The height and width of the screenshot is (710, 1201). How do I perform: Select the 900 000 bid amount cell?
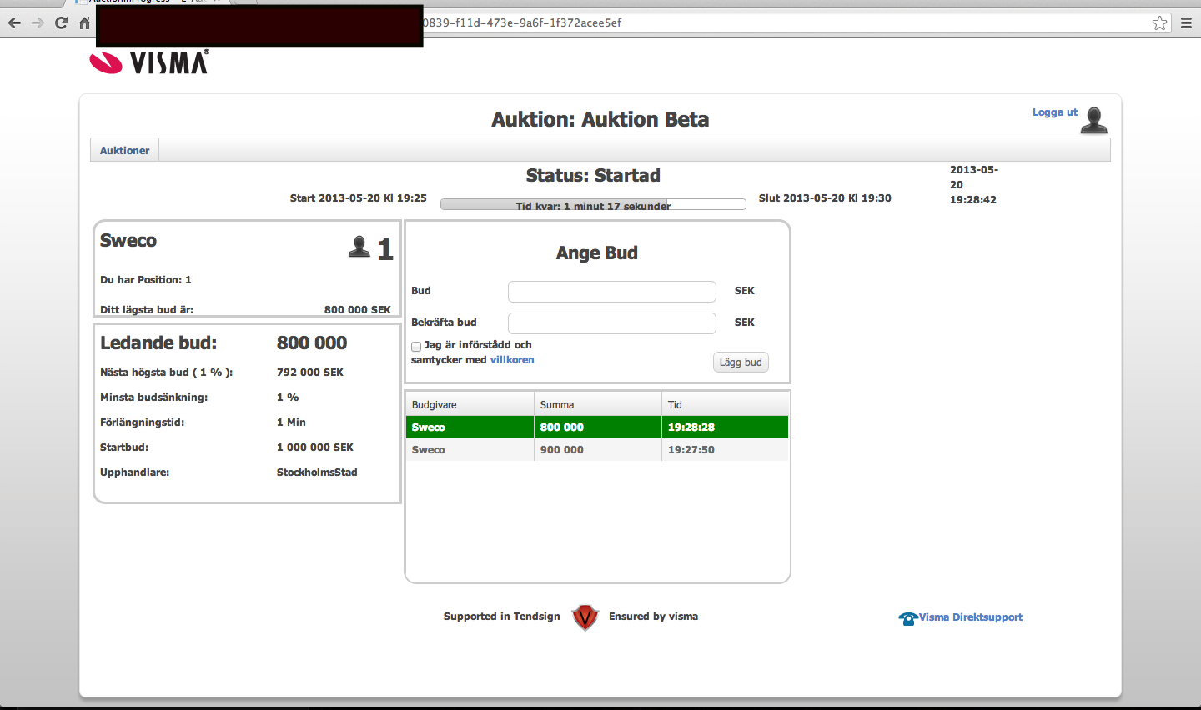(598, 449)
